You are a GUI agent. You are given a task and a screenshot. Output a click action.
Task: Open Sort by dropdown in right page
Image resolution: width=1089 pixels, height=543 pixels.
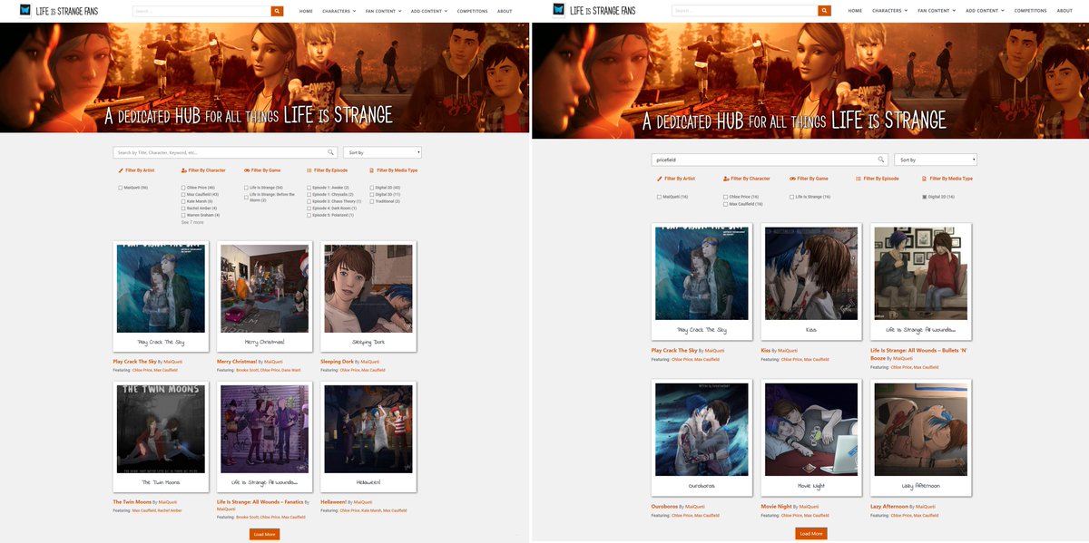pos(936,160)
